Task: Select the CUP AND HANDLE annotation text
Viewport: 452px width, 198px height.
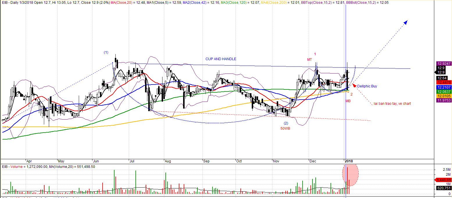Action: click(221, 59)
